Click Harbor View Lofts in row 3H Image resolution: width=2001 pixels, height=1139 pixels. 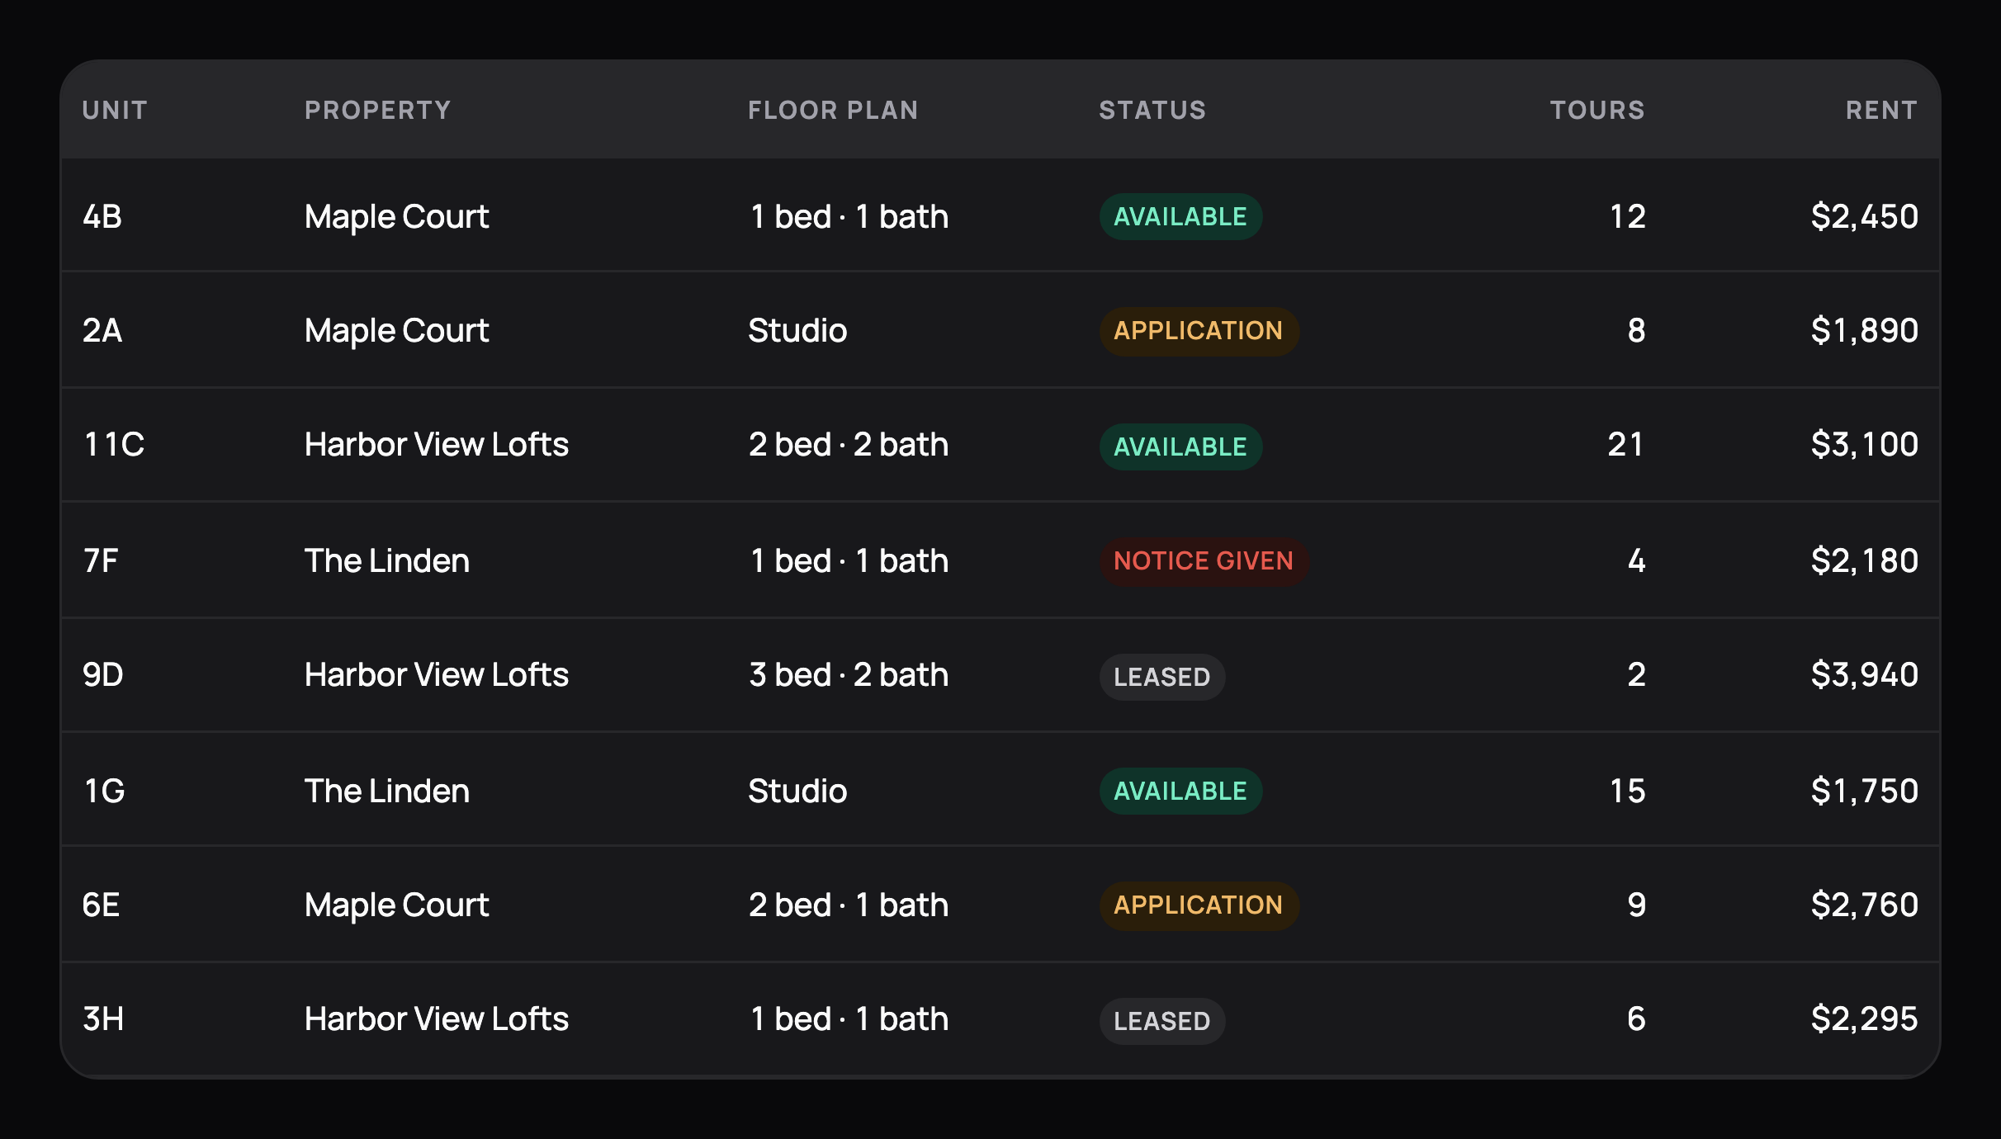coord(437,1018)
